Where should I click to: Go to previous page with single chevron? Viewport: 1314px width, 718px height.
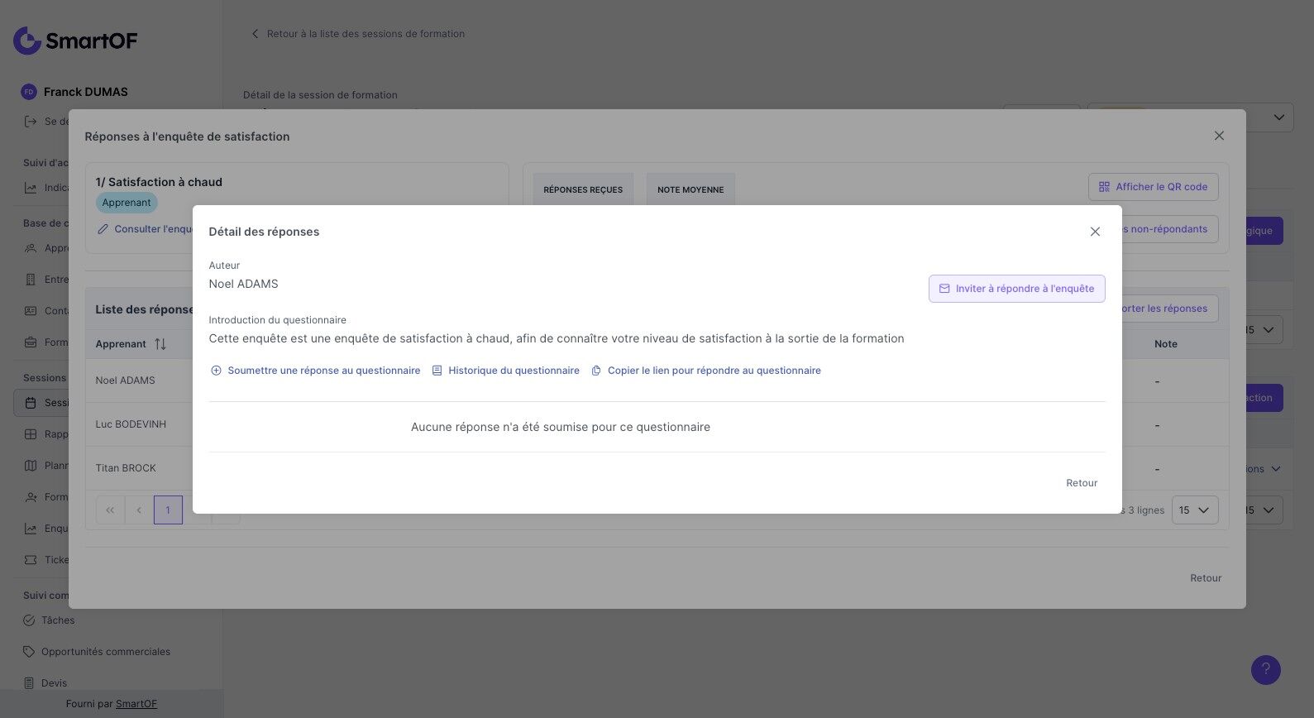[139, 510]
